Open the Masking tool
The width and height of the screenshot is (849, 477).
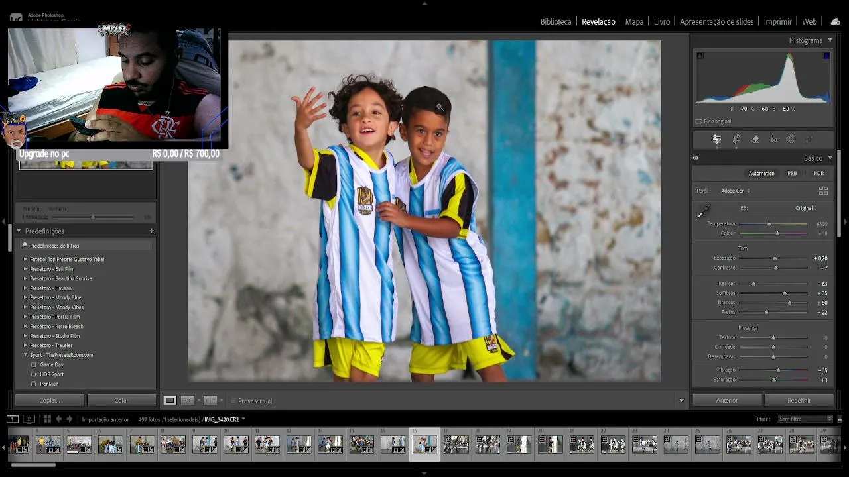791,139
